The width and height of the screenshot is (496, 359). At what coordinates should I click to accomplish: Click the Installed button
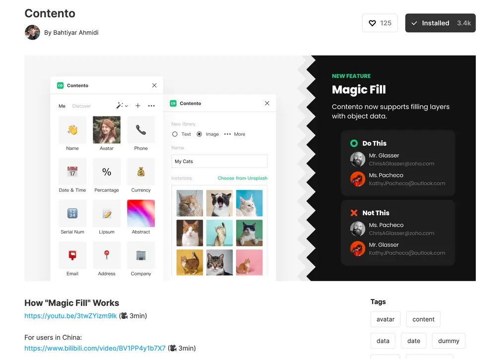(440, 23)
